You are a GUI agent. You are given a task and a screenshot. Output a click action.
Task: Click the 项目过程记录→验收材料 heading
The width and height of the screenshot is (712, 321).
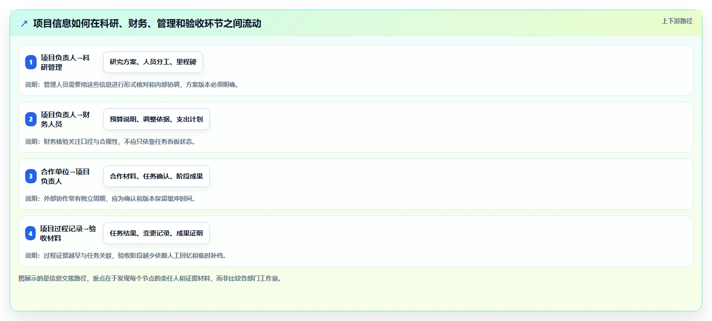click(68, 233)
